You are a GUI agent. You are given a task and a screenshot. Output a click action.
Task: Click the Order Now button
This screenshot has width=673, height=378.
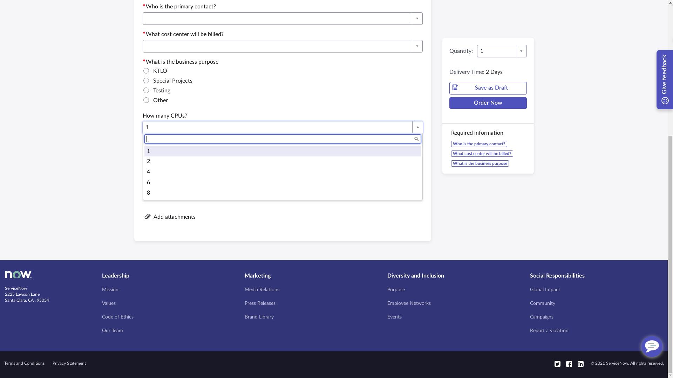click(x=488, y=103)
